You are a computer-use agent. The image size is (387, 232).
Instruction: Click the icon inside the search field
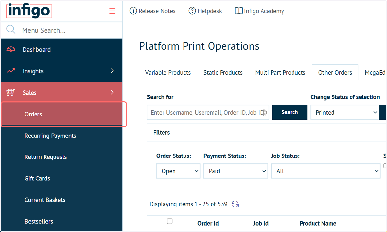(264, 112)
